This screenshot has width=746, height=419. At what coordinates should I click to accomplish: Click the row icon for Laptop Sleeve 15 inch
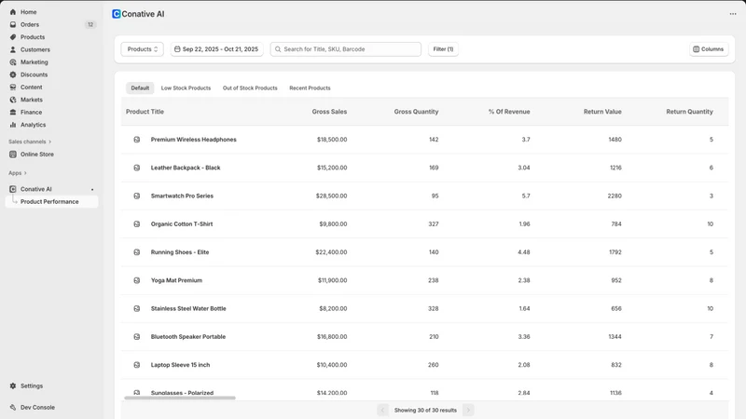coord(136,365)
